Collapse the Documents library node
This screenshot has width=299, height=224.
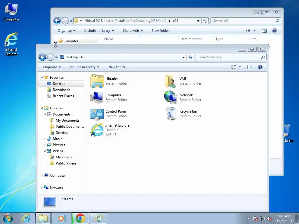coord(45,114)
